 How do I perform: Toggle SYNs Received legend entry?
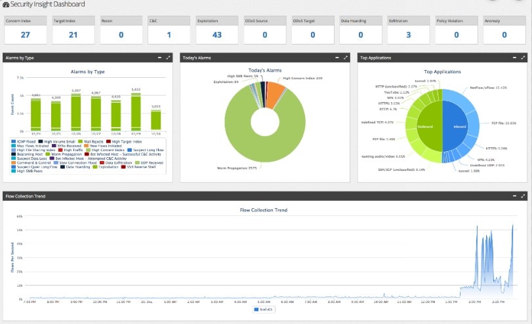click(x=66, y=146)
